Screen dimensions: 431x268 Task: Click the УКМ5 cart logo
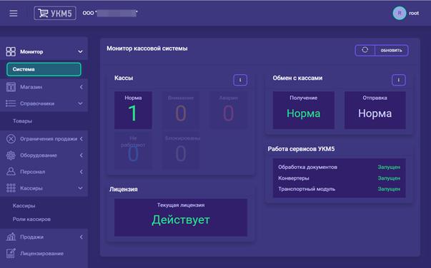tap(55, 13)
